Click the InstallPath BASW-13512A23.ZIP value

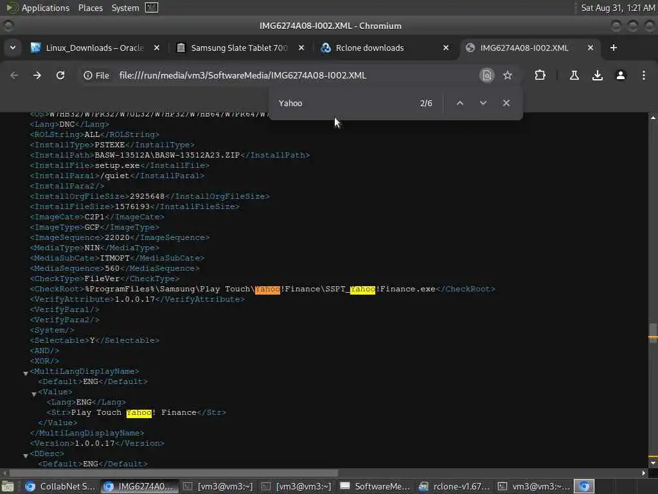(167, 155)
